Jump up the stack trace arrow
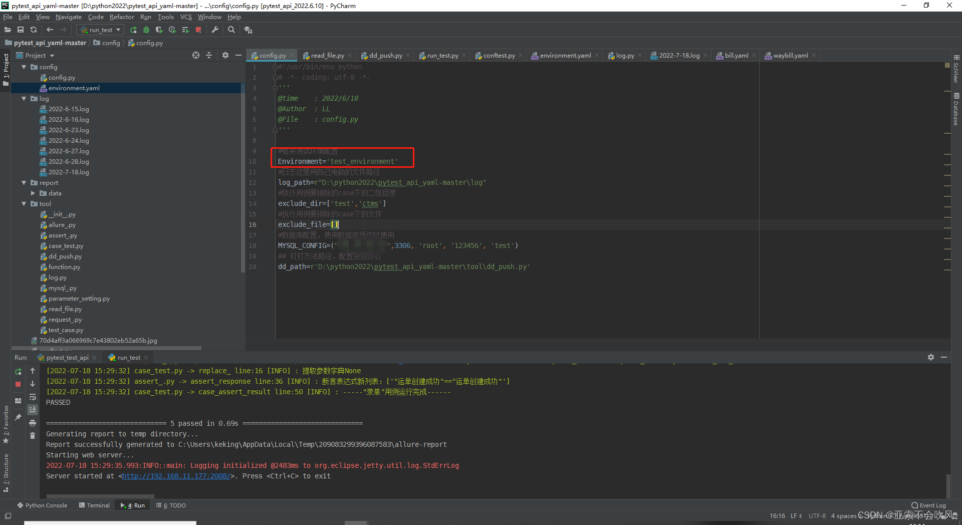This screenshot has width=962, height=525. (33, 371)
